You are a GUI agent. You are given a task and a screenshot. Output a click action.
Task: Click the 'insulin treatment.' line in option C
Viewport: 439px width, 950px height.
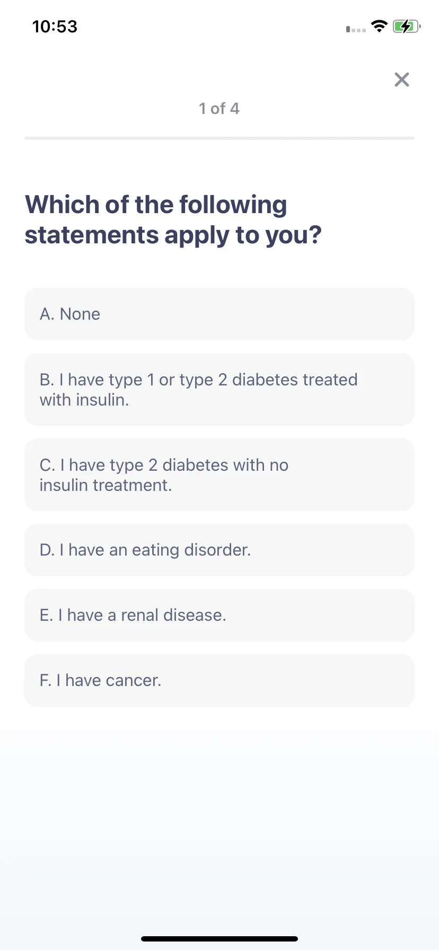[x=106, y=485]
